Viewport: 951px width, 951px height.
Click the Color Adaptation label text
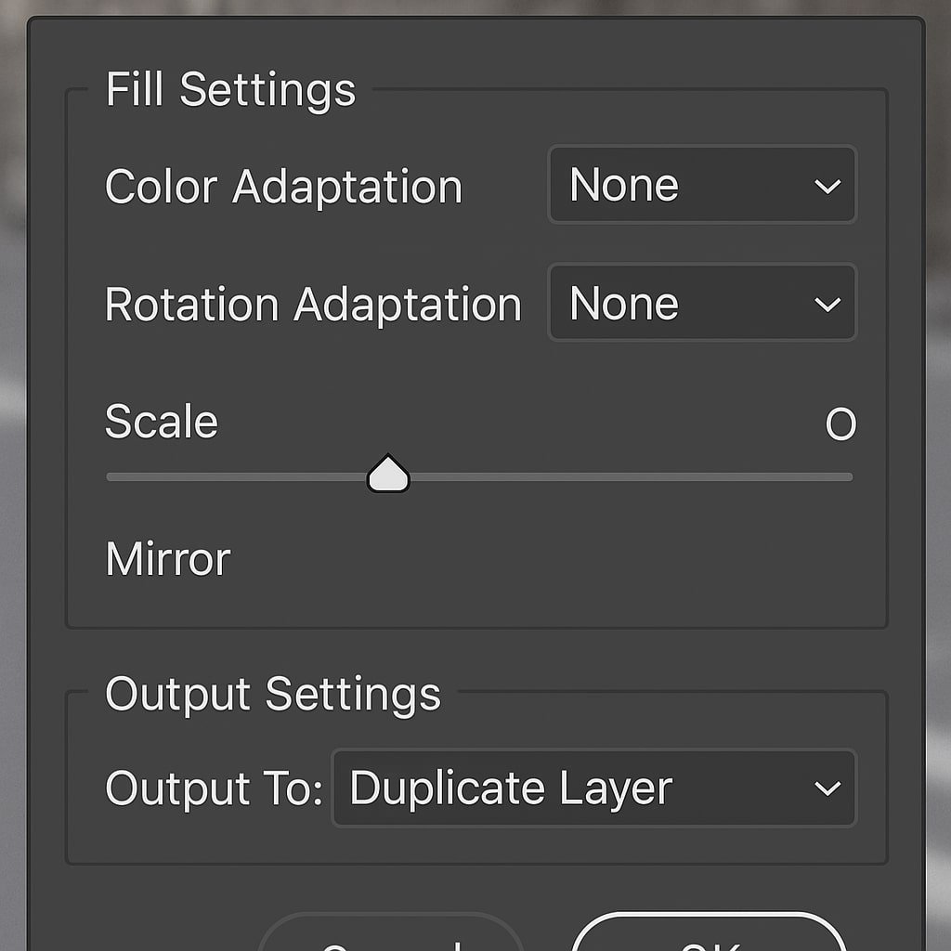pos(284,186)
